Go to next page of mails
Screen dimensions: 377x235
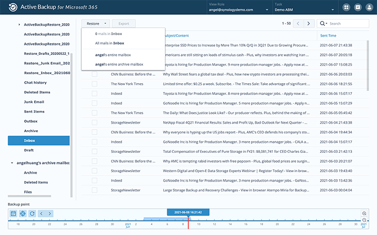click(x=310, y=23)
